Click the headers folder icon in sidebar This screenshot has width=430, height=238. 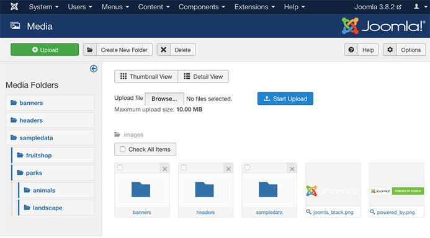point(14,120)
